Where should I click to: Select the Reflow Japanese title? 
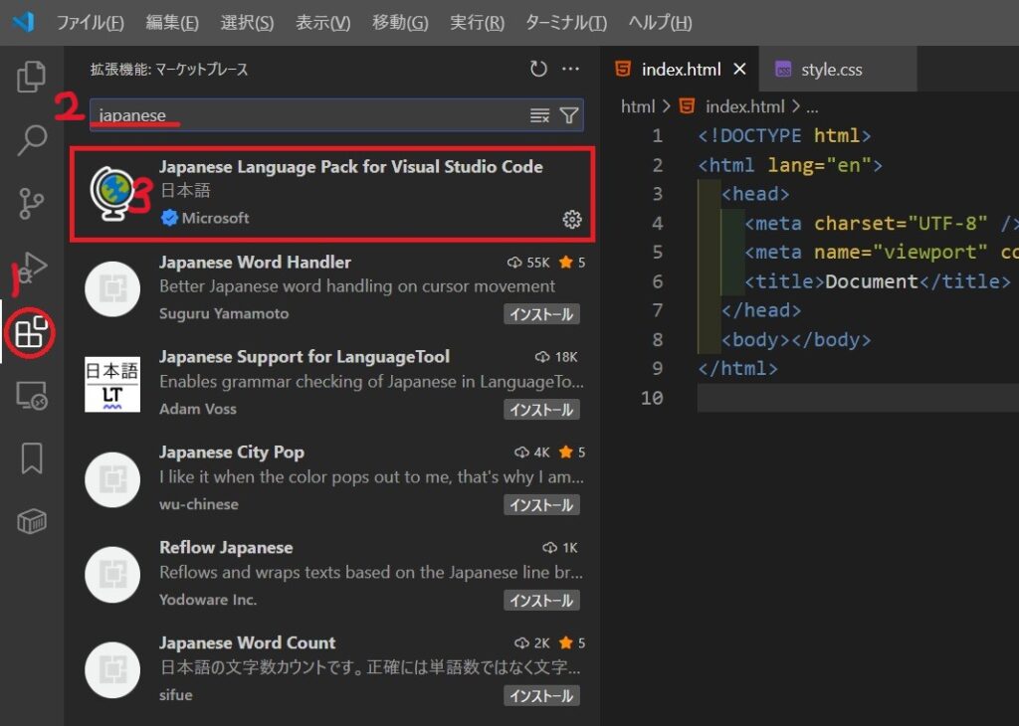226,547
